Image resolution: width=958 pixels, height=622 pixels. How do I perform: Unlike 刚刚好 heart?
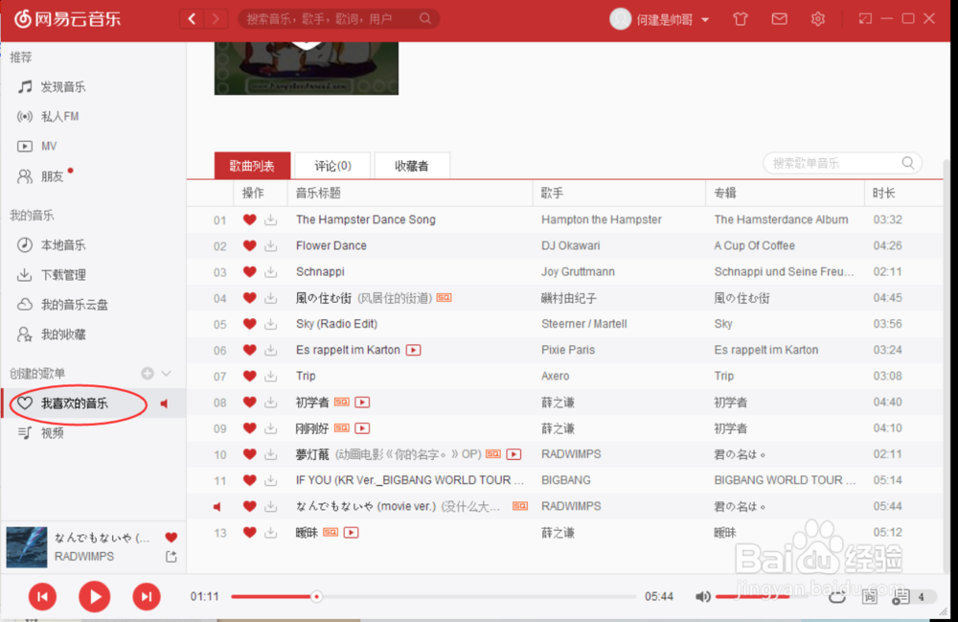[x=249, y=428]
